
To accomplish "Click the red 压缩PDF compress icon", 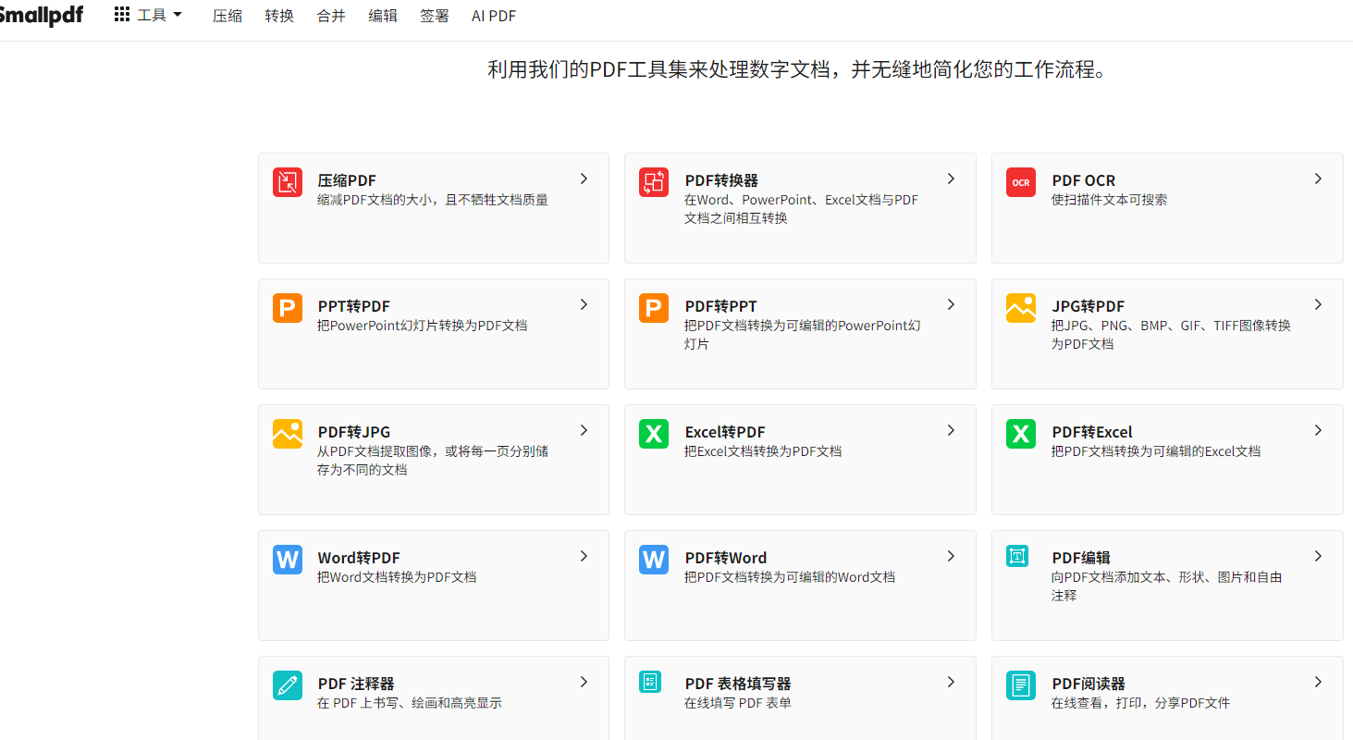I will tap(288, 182).
